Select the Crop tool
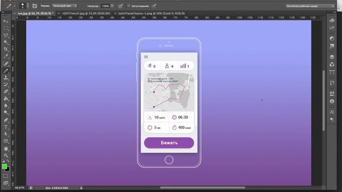This screenshot has width=342, height=192. [x=6, y=50]
